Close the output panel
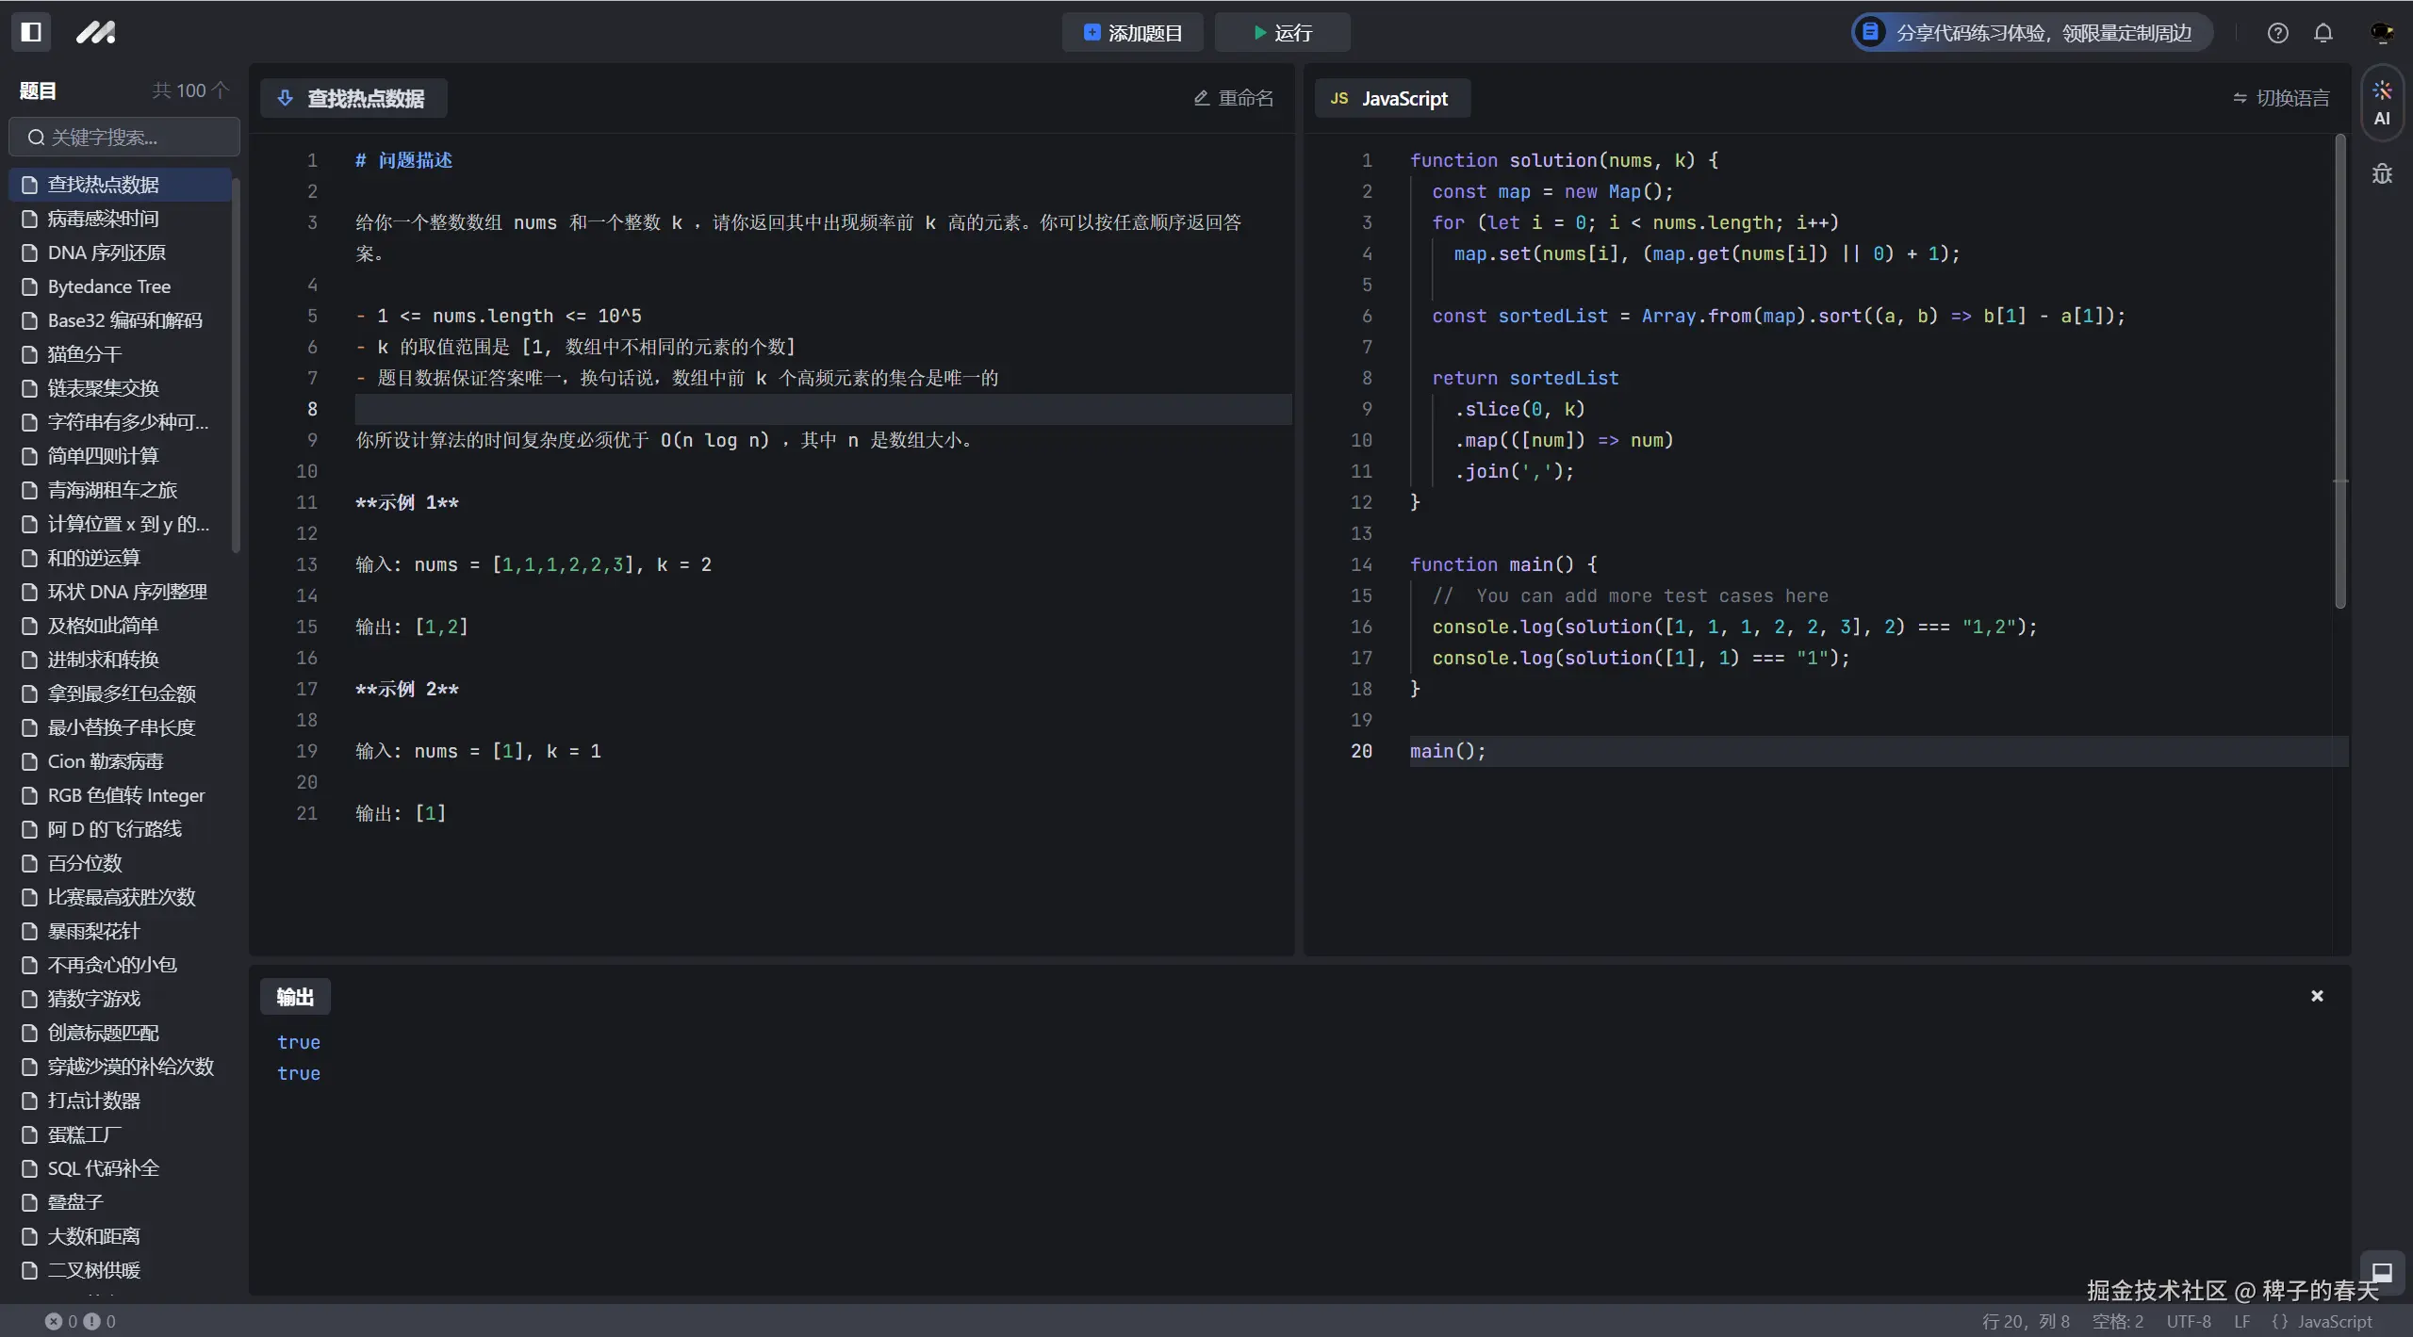The width and height of the screenshot is (2413, 1337). pyautogui.click(x=2317, y=996)
